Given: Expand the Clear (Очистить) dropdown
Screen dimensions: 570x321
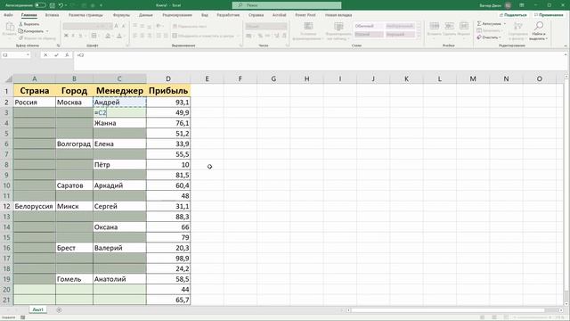Looking at the screenshot, I should pyautogui.click(x=500, y=37).
